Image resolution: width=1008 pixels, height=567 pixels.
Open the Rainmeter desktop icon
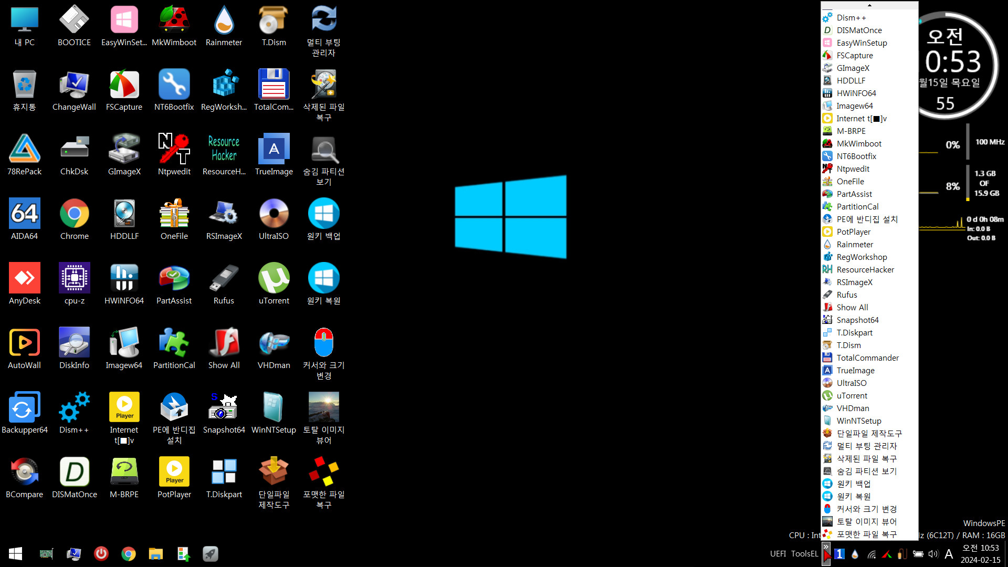[224, 26]
